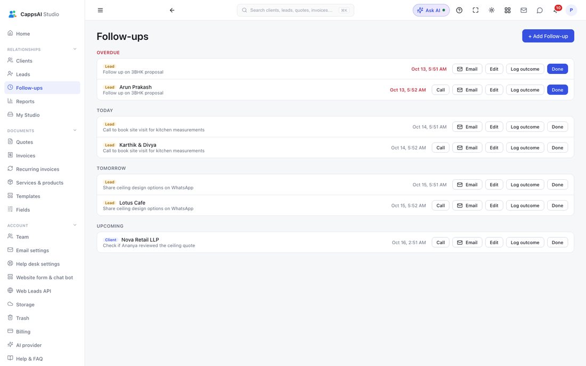Open the Karthik & Divya lead name
This screenshot has width=586, height=366.
137,145
